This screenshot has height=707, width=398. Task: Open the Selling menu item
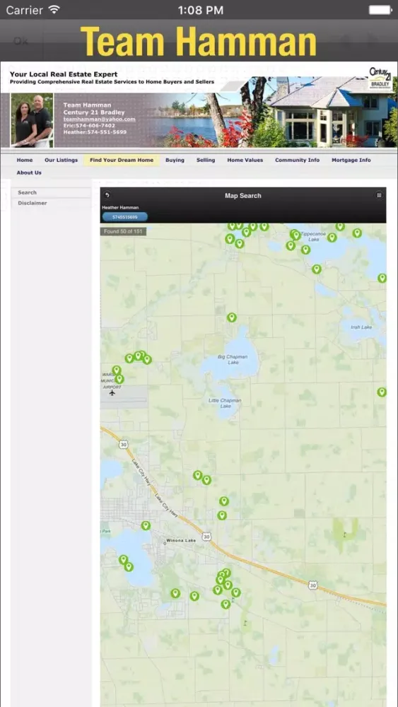click(x=206, y=160)
